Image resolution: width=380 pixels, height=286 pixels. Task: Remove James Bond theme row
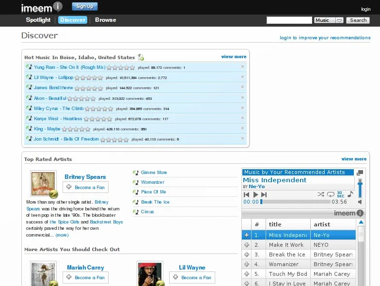242,87
